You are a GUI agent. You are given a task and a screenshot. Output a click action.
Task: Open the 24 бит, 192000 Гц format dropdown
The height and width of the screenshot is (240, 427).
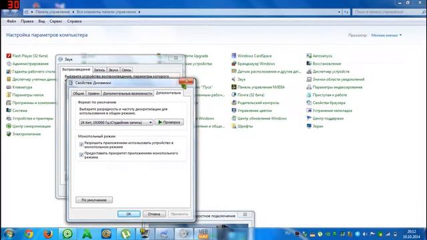point(116,123)
